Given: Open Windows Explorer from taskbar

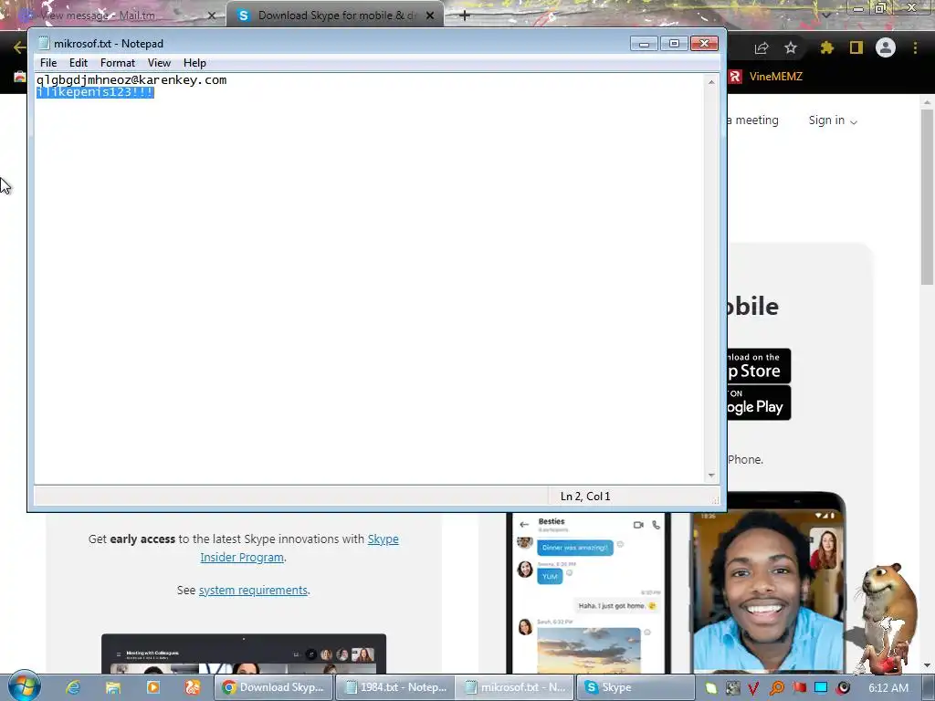Looking at the screenshot, I should click(x=112, y=687).
